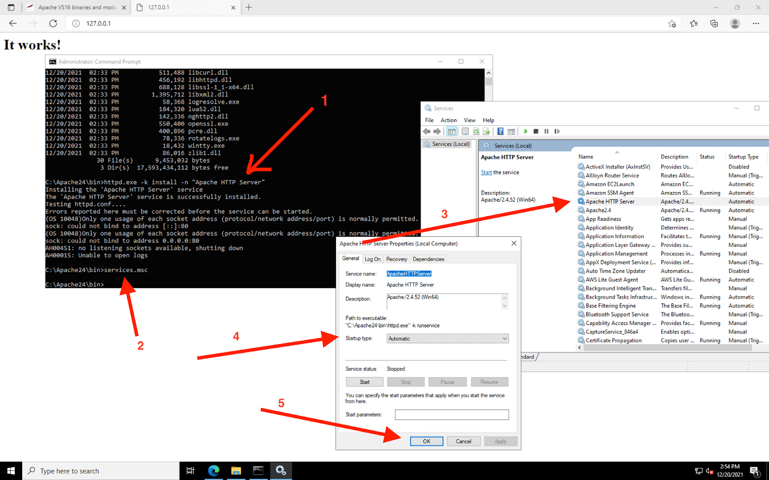
Task: Click the Edge profile avatar icon
Action: [735, 23]
